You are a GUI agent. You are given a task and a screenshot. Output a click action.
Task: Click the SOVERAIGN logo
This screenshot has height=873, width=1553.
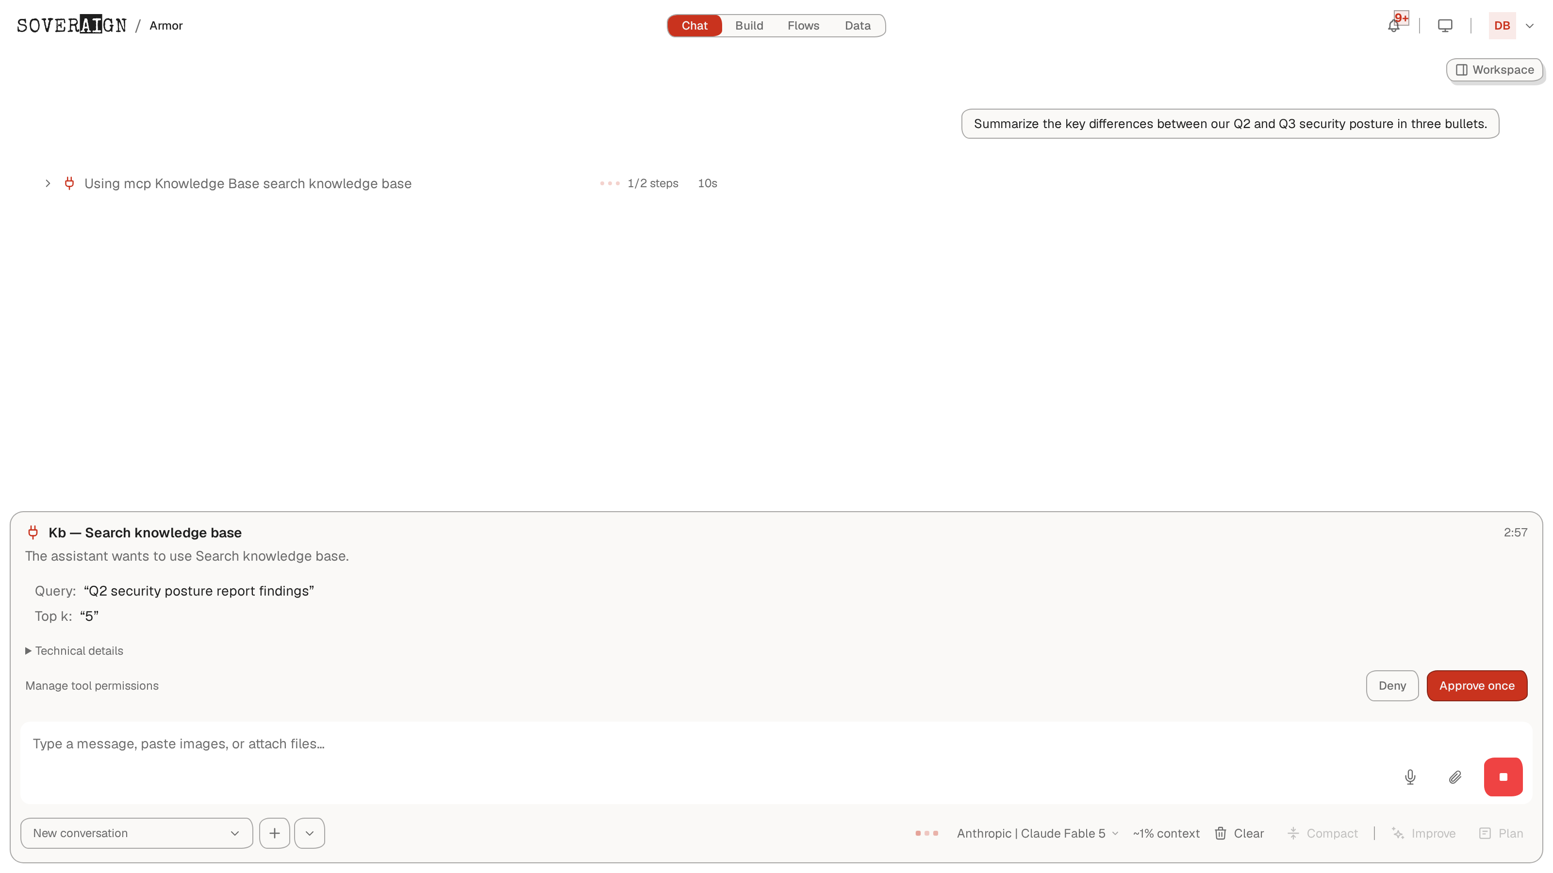72,25
